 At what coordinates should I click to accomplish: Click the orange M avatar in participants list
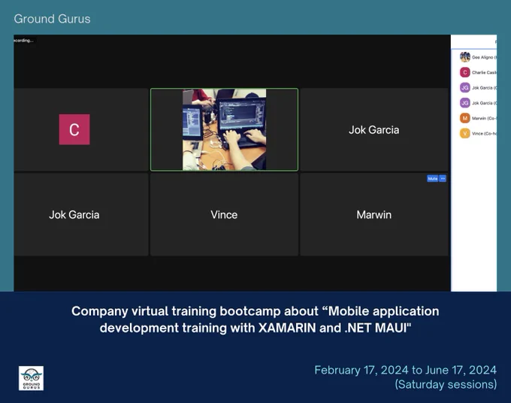coord(465,118)
